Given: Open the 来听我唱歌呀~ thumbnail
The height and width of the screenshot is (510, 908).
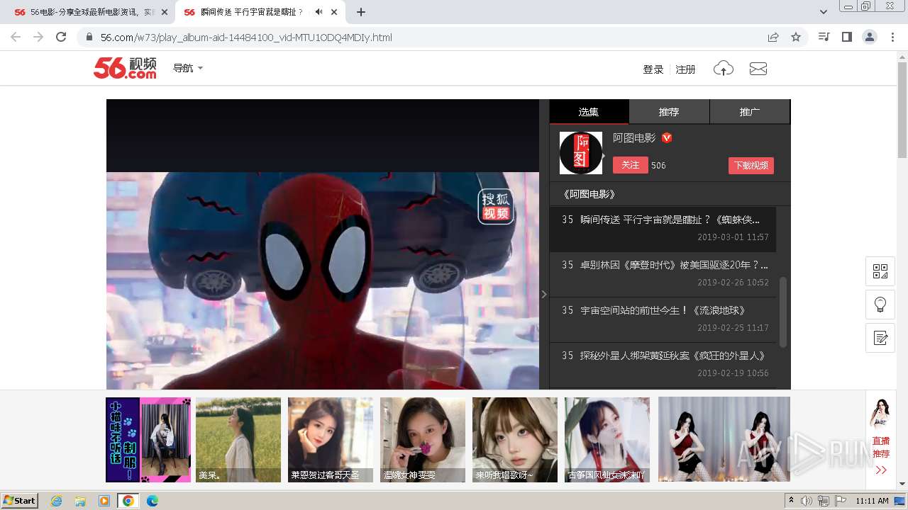Looking at the screenshot, I should pos(515,440).
